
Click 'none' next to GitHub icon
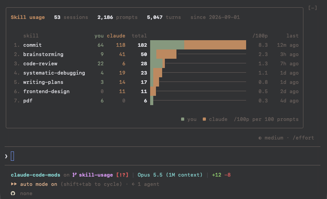click(x=26, y=194)
